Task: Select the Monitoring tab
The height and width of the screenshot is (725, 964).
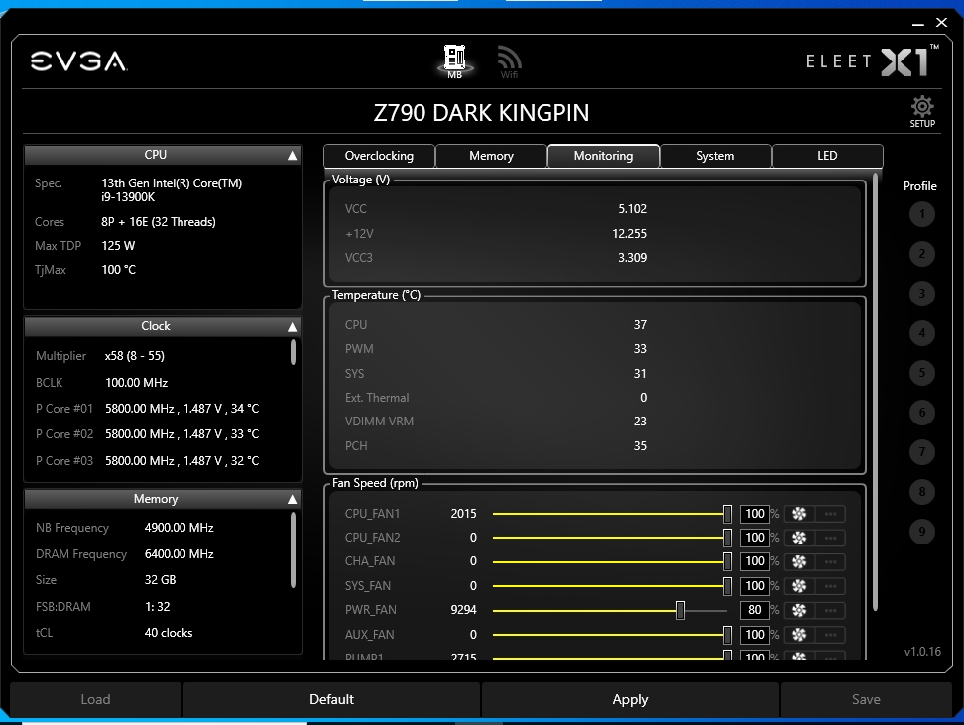Action: tap(603, 156)
